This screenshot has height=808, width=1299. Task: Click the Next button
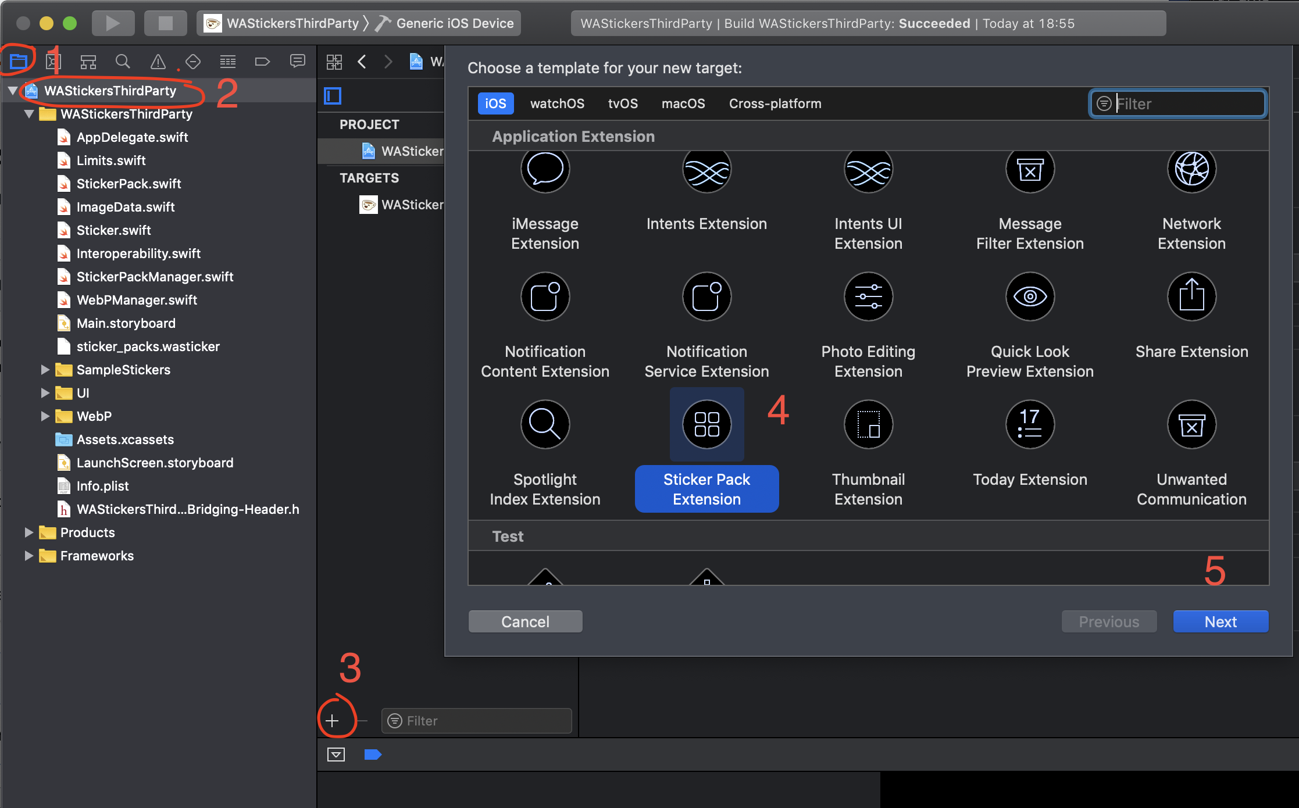pyautogui.click(x=1220, y=621)
